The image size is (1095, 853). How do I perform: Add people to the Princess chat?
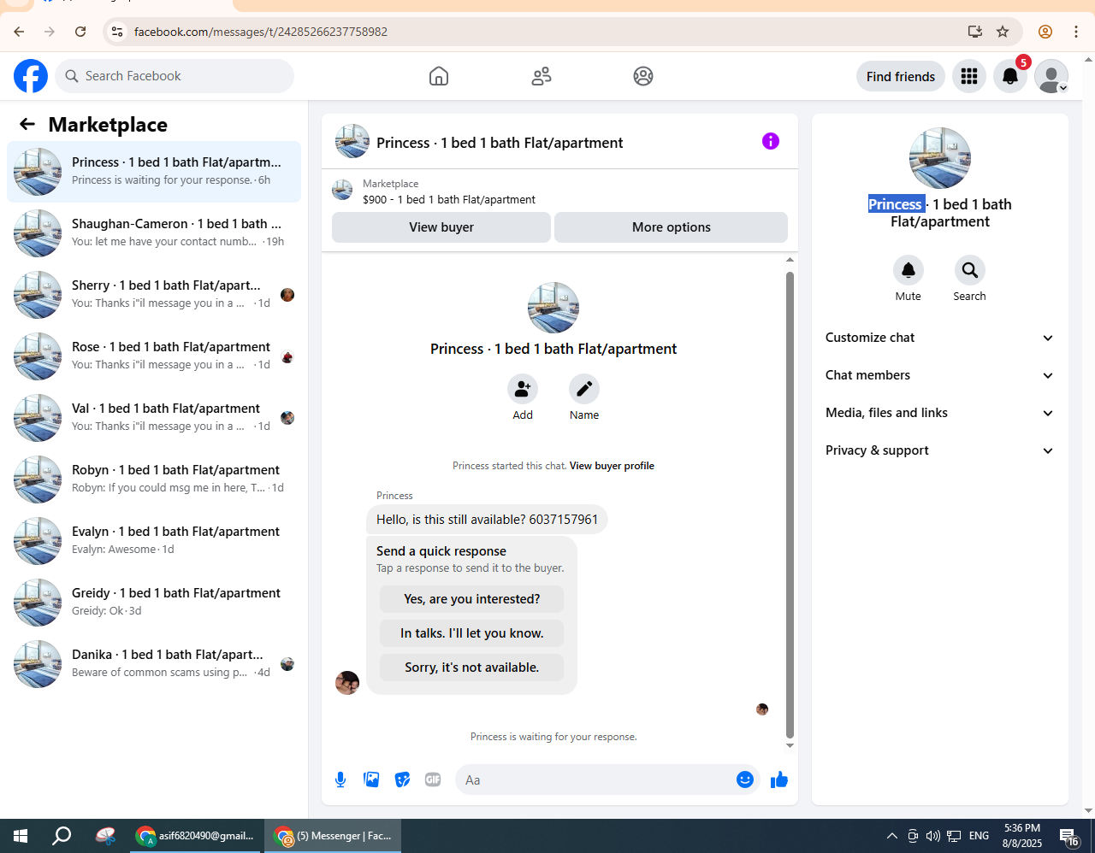click(523, 389)
